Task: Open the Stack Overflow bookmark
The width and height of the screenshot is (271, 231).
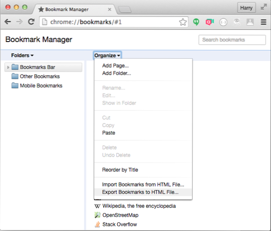Action: pyautogui.click(x=119, y=224)
